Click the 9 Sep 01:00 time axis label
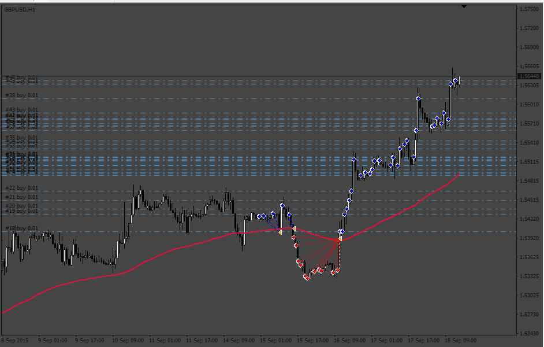This screenshot has width=544, height=347. tap(53, 341)
